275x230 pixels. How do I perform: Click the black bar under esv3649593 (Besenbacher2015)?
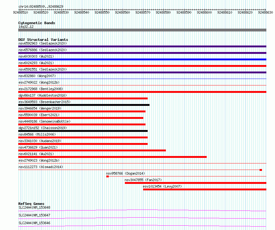click(84, 105)
